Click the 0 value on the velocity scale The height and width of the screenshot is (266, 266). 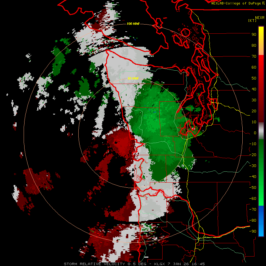click(255, 133)
